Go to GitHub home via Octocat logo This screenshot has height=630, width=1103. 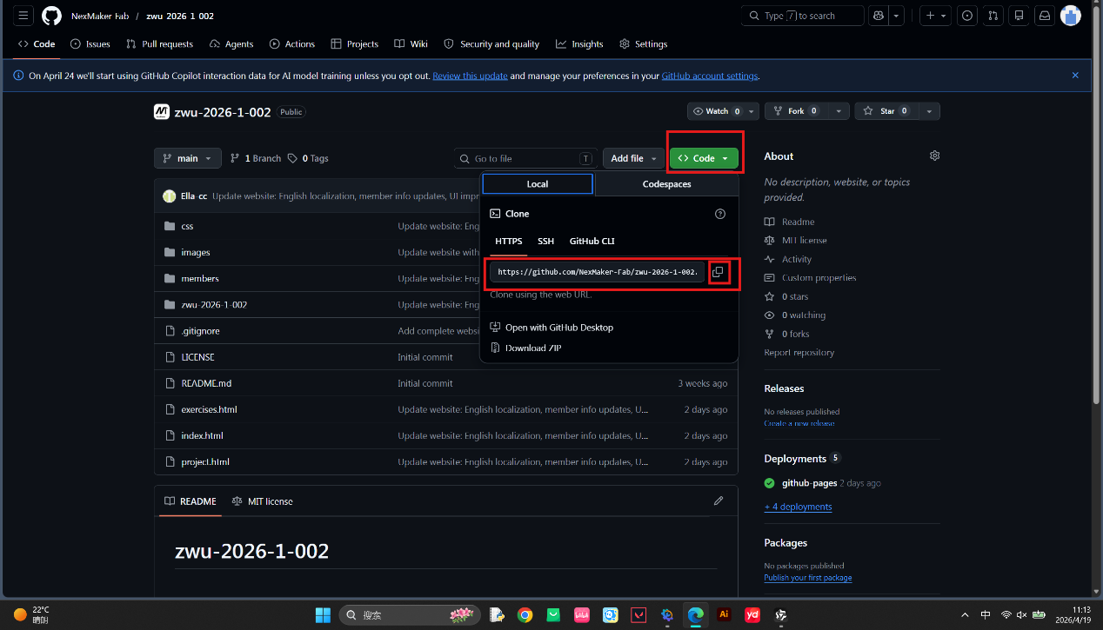(51, 16)
